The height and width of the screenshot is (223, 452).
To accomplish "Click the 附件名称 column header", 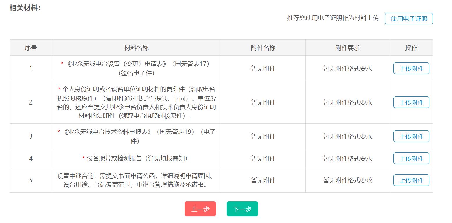I will (x=263, y=48).
